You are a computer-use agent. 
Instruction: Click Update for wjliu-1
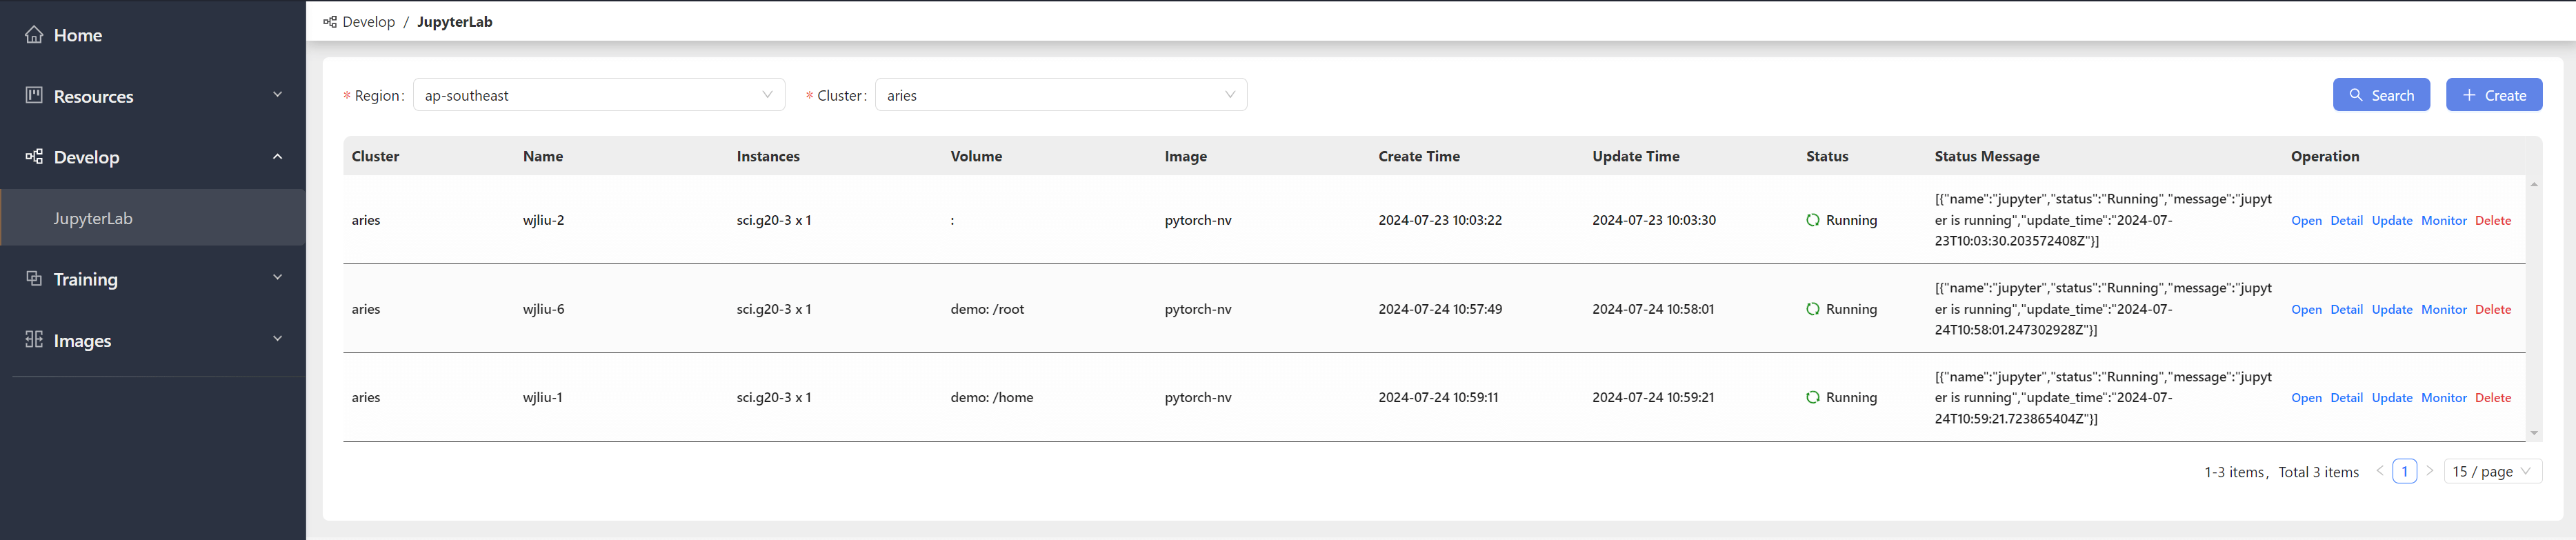click(x=2392, y=398)
